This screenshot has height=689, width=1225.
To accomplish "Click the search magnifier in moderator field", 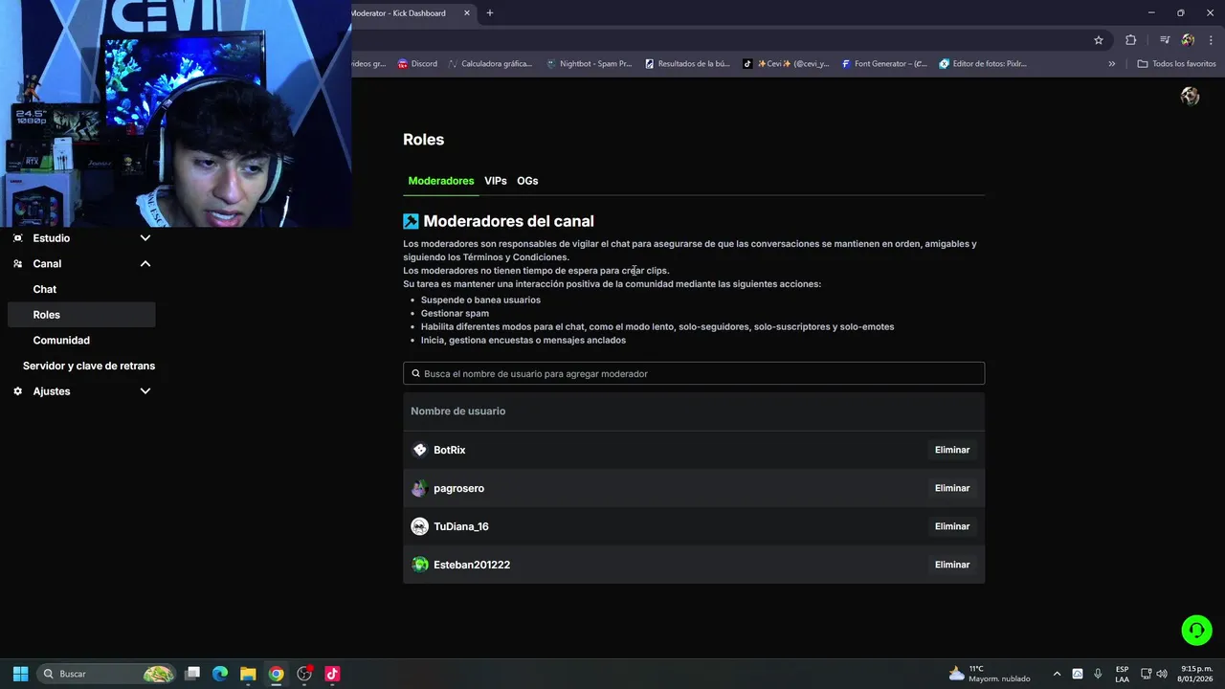I will 415,373.
